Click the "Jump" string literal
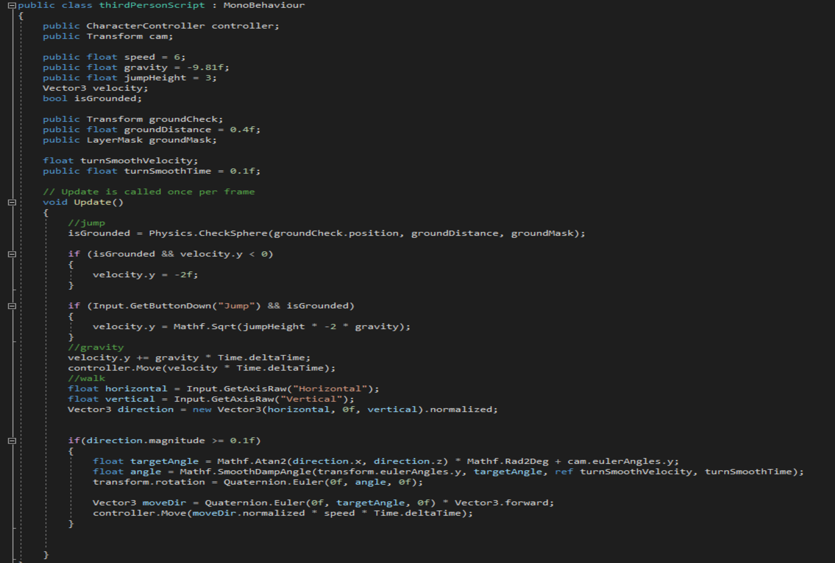 [236, 306]
